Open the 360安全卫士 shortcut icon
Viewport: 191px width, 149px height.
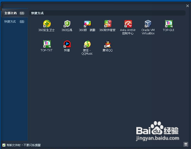tap(47, 24)
